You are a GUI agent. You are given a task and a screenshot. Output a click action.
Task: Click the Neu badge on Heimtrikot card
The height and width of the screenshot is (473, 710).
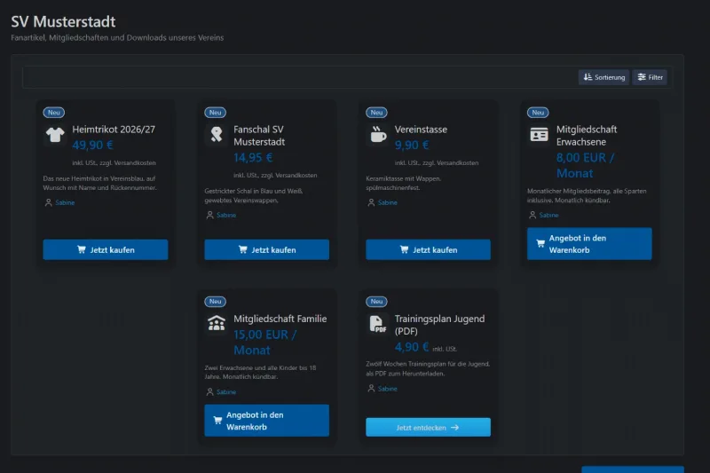tap(54, 113)
